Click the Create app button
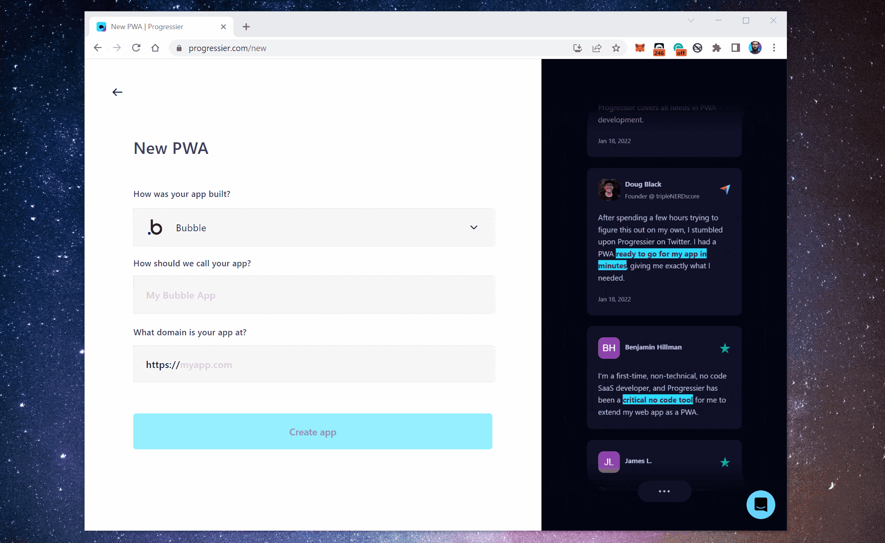 pyautogui.click(x=312, y=431)
